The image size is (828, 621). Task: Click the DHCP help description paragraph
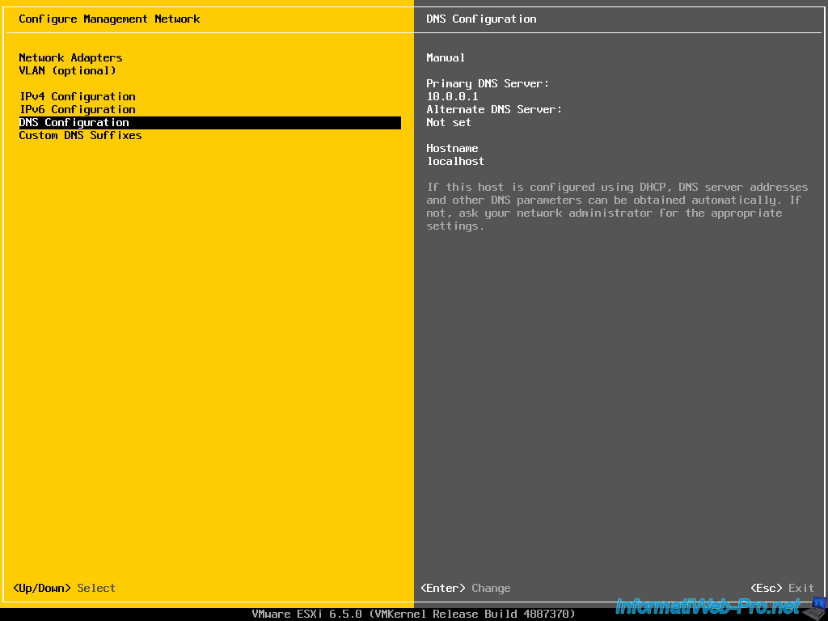[617, 206]
